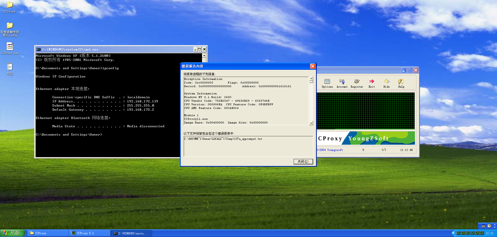Click the 'System Information' heading line

pos(200,94)
